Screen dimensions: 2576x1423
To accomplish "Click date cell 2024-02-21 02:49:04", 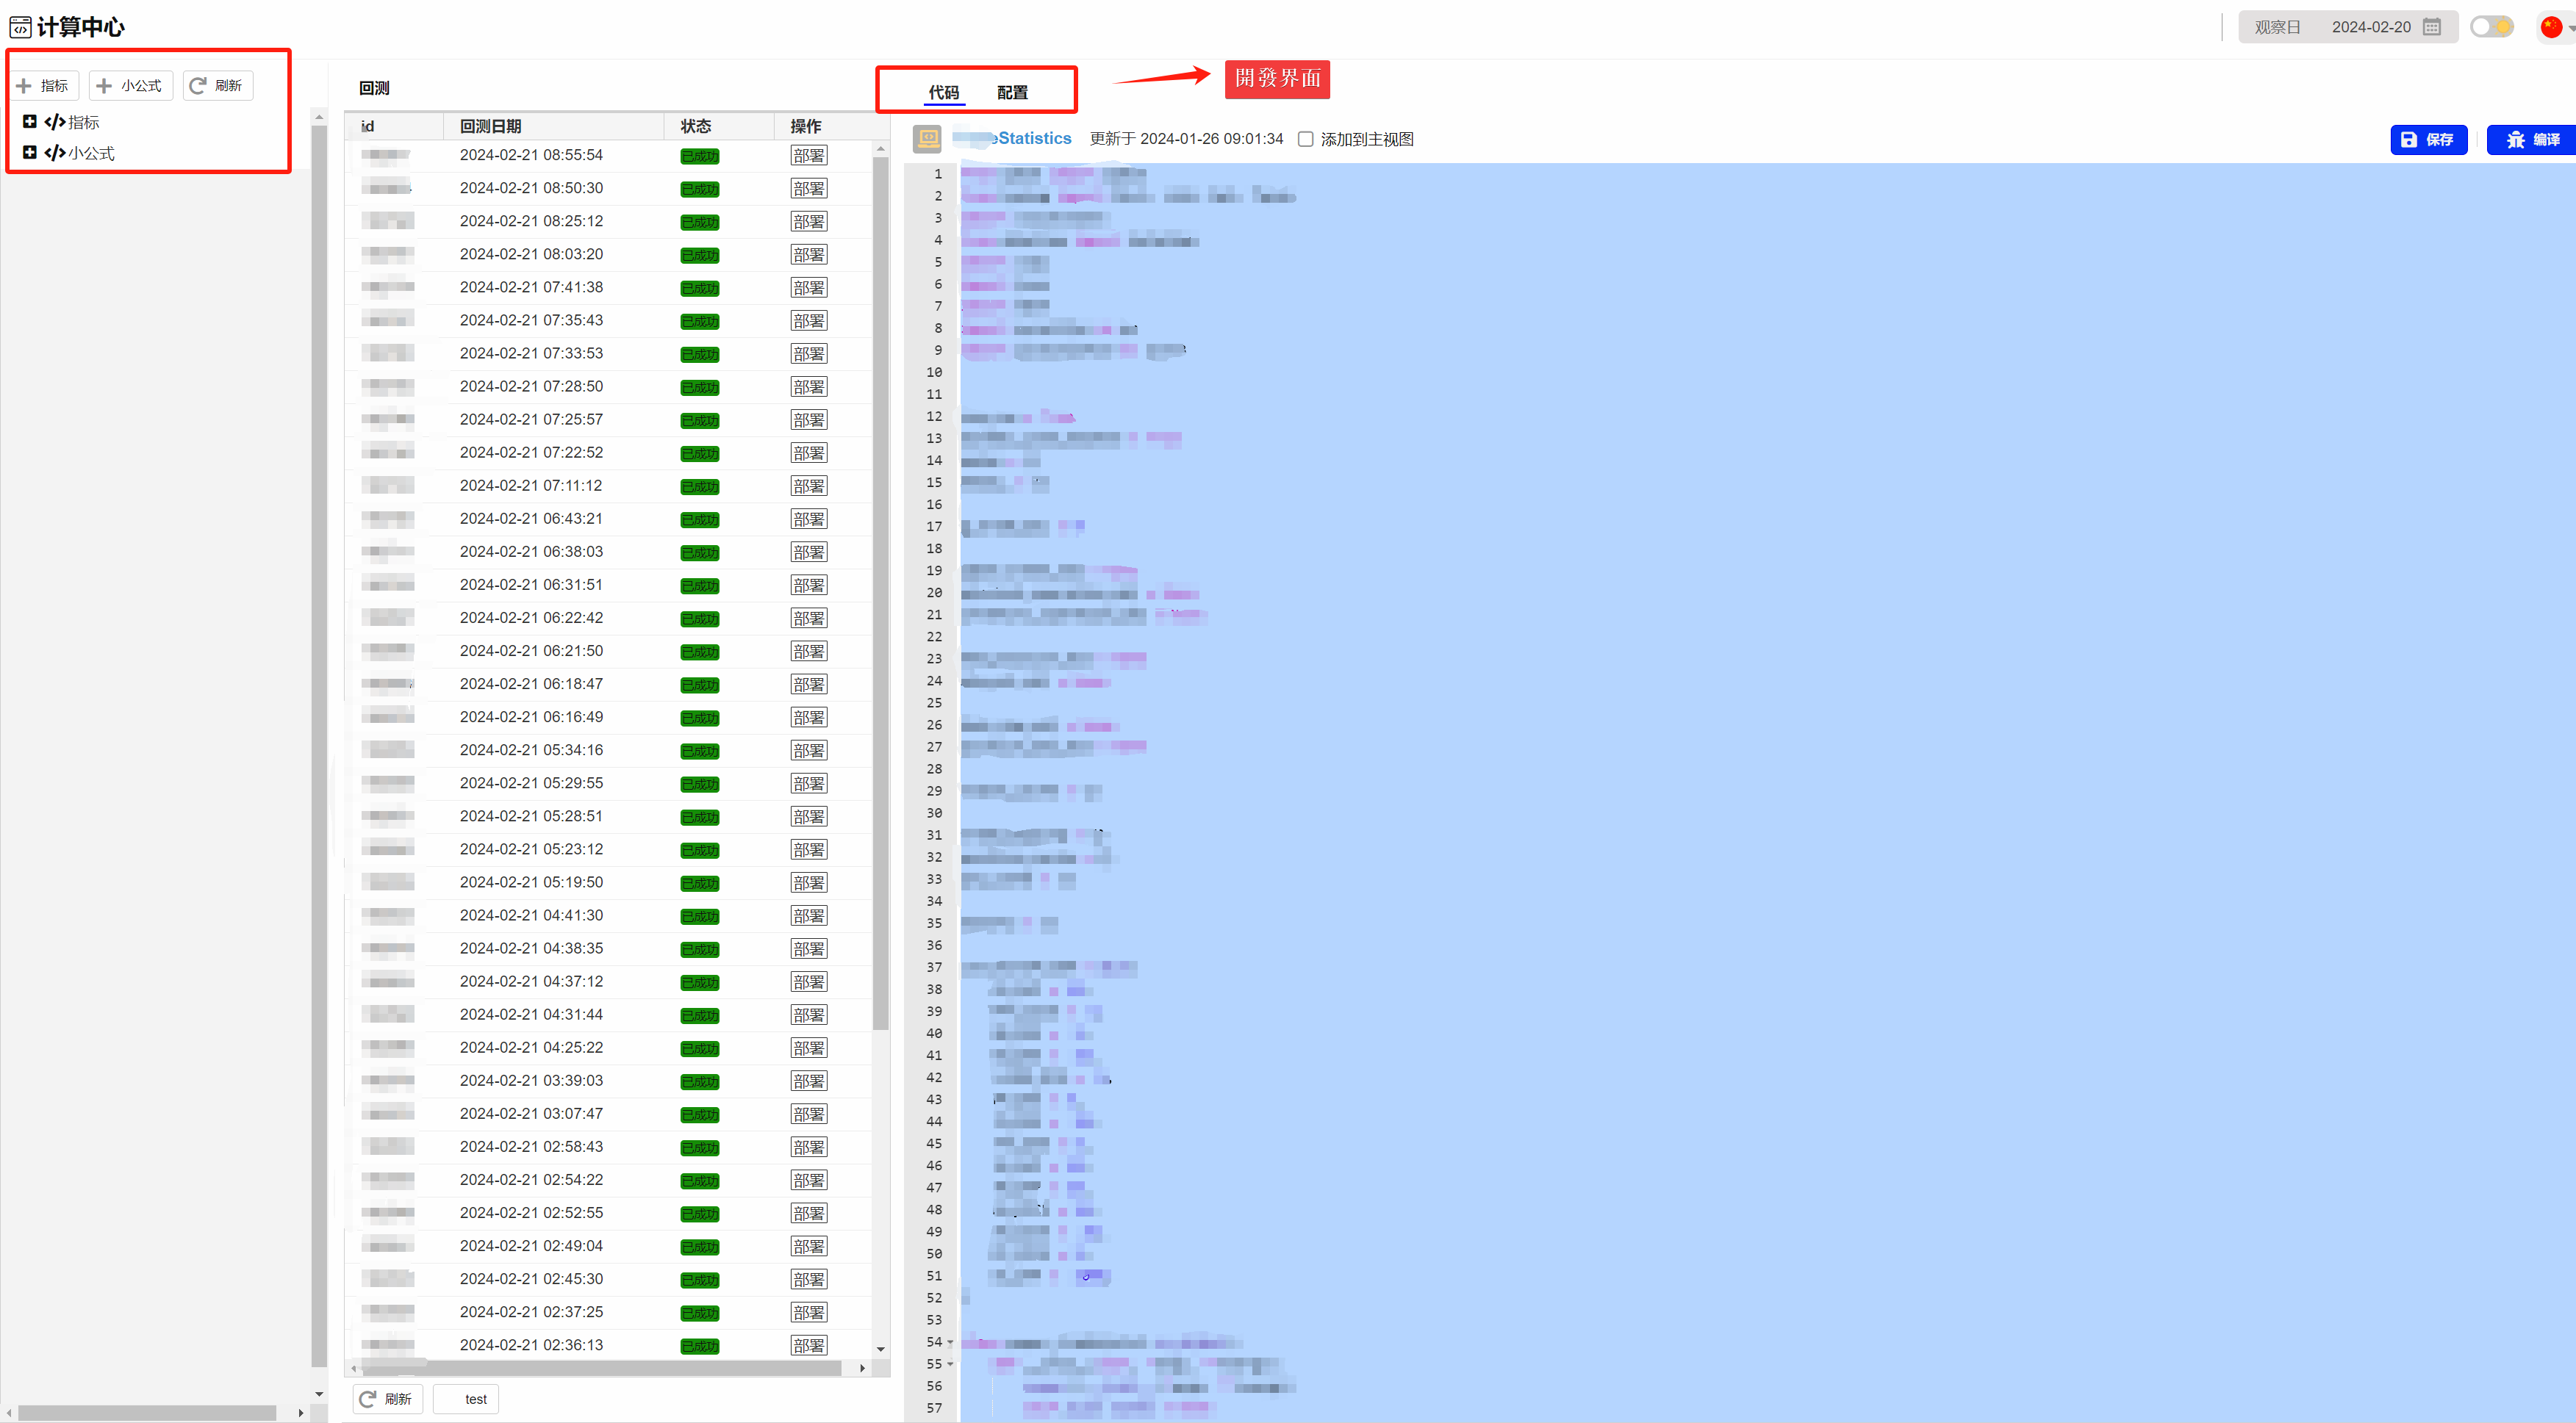I will (531, 1246).
